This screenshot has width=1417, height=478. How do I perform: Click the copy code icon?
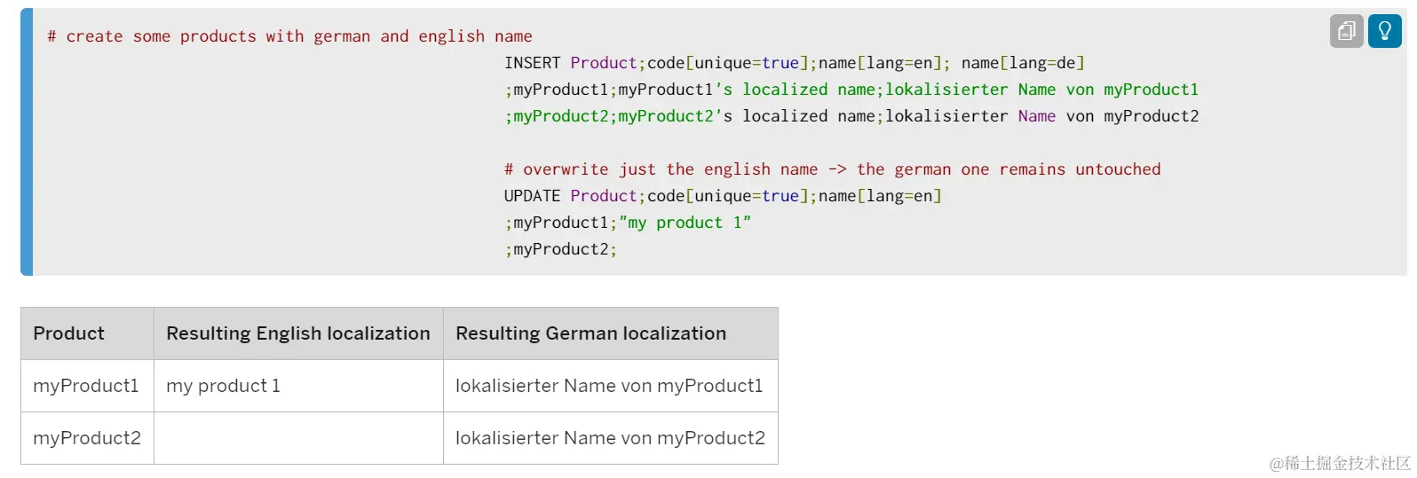click(x=1346, y=31)
